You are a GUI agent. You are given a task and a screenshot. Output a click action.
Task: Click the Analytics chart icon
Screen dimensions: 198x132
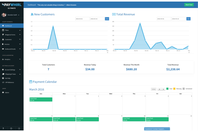(3, 59)
